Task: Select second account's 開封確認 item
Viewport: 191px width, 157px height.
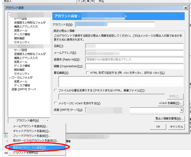Action: click(19, 70)
